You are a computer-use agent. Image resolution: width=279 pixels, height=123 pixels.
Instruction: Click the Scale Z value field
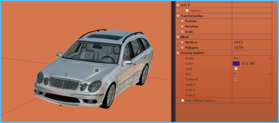(251, 95)
